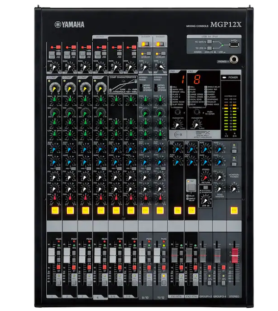This screenshot has height=311, width=278.
Task: Click the stereo output level meter
Action: pyautogui.click(x=230, y=113)
